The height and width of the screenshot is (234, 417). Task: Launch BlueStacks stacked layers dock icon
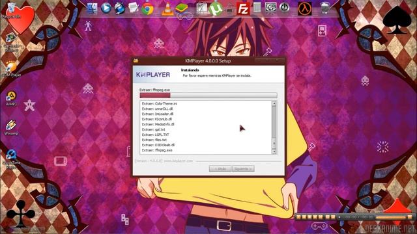pyautogui.click(x=181, y=8)
